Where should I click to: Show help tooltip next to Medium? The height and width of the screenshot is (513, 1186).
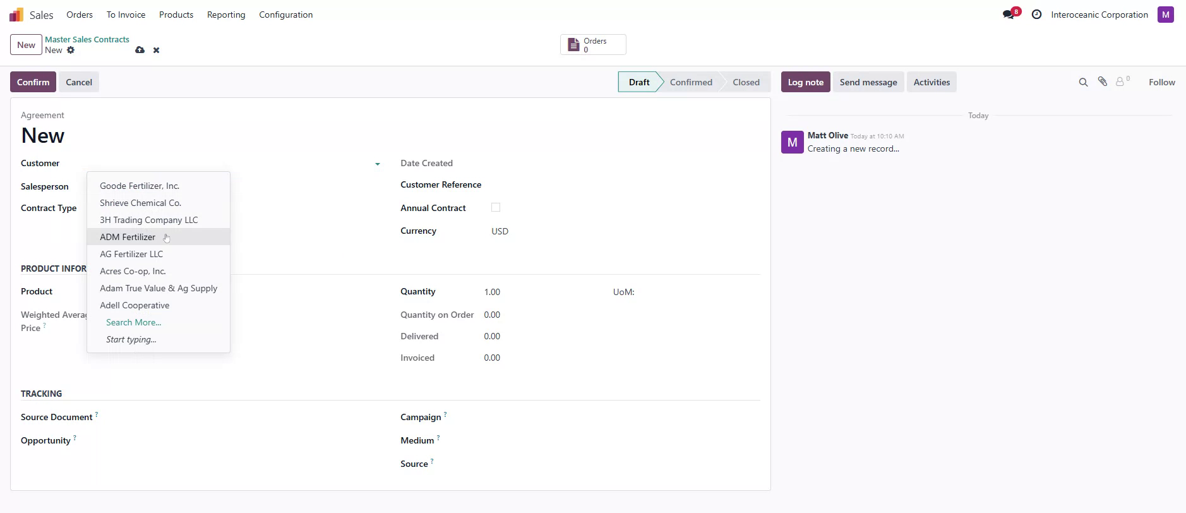(x=438, y=438)
